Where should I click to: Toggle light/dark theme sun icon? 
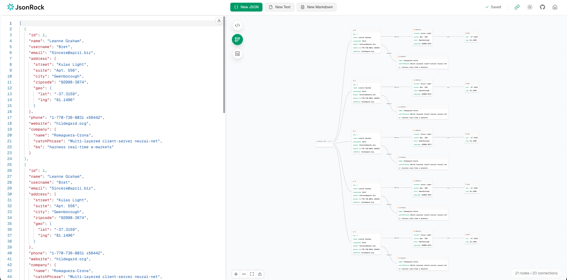[x=530, y=7]
